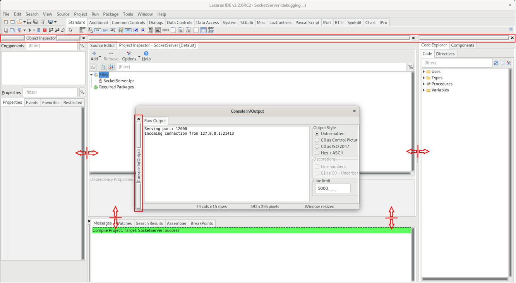Open the Run menu
The height and width of the screenshot is (283, 516).
coord(95,14)
